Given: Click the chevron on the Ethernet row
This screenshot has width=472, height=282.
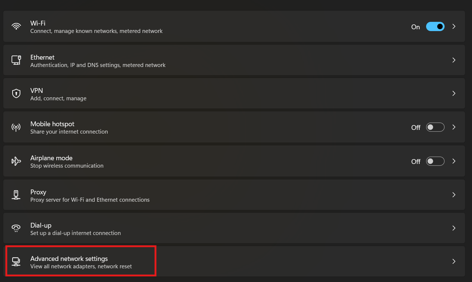Looking at the screenshot, I should tap(454, 60).
